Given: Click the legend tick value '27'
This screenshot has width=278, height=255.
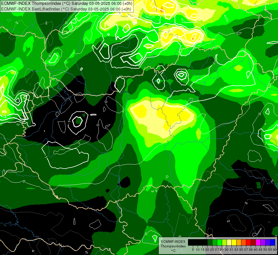Looking at the screenshot, I should tap(217, 250).
